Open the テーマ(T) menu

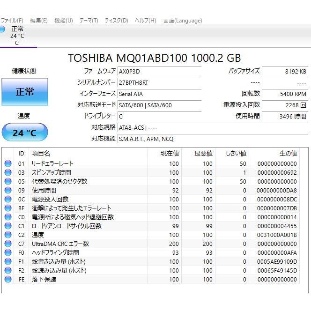point(89,21)
